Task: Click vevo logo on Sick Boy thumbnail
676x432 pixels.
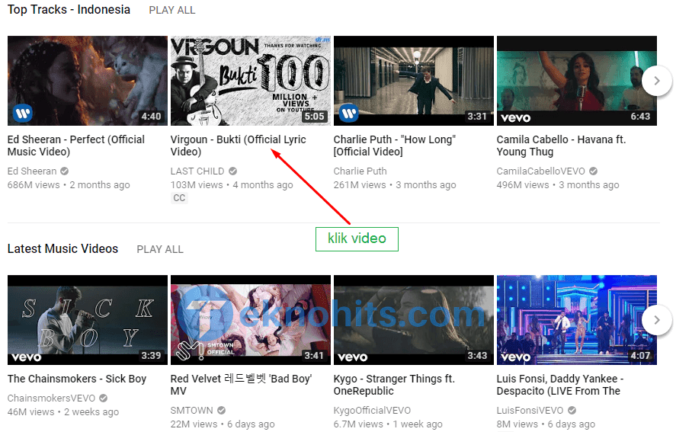Action: pos(27,357)
